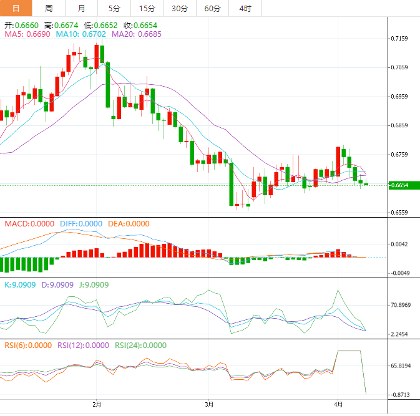
Task: Open the 月 monthly chart tab
Action: (x=82, y=8)
